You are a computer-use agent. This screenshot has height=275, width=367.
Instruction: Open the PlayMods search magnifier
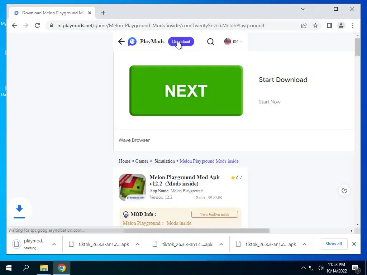(210, 42)
